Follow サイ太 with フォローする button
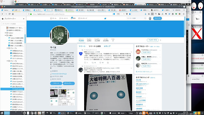Viewport: 204px width, 115px height. [x=153, y=40]
